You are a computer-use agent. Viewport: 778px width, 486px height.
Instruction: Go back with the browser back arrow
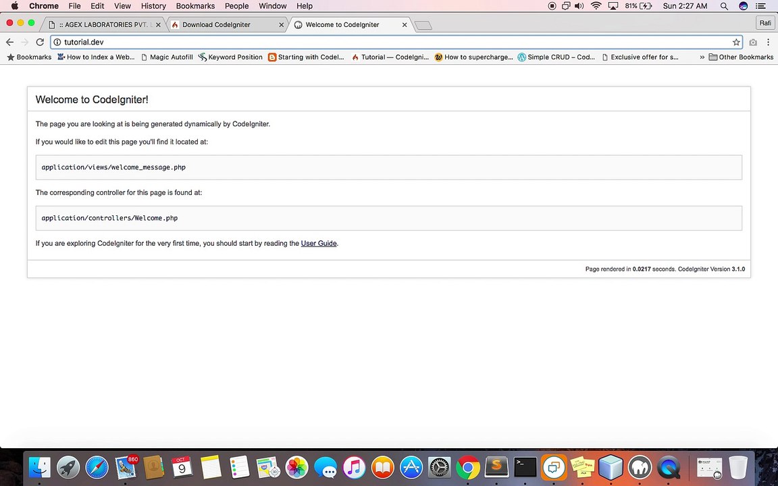click(10, 42)
